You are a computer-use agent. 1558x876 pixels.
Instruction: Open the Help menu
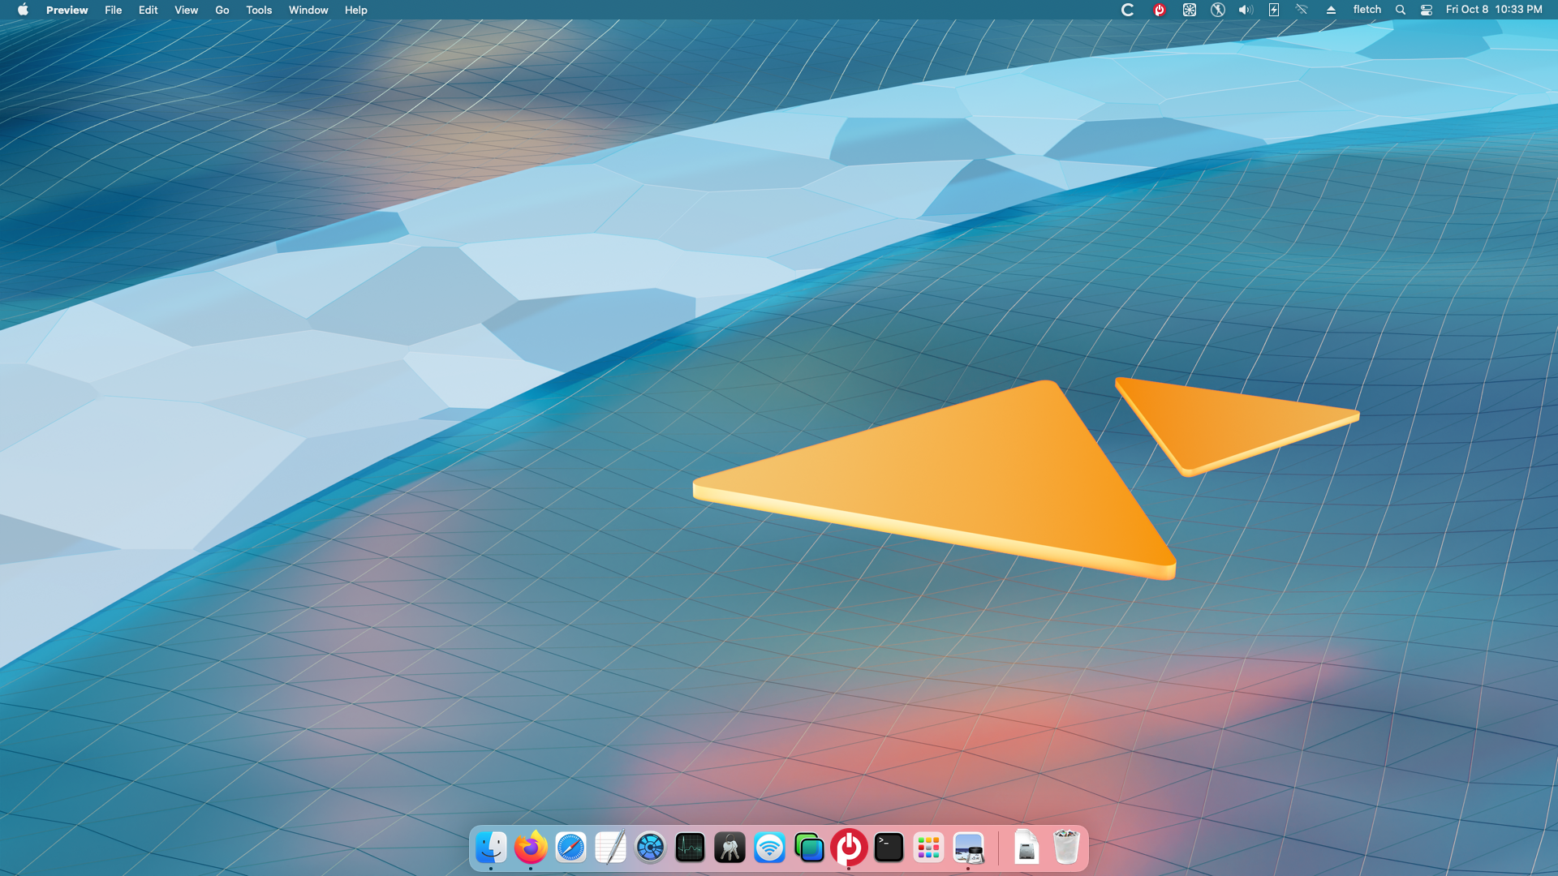click(355, 10)
